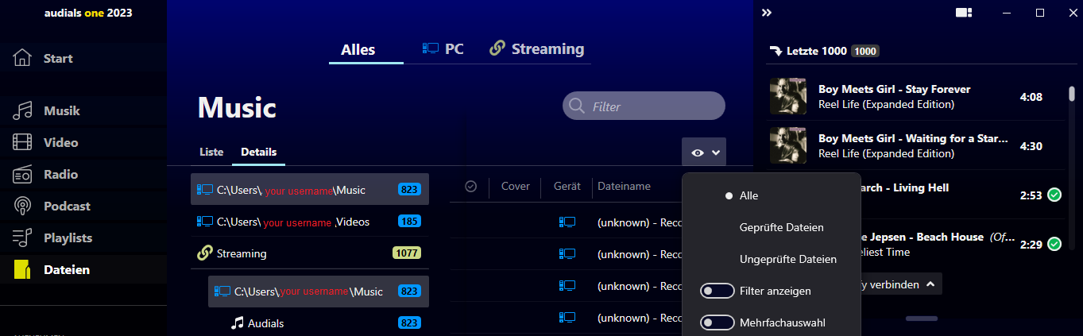The image size is (1083, 336).
Task: Toggle the select-all checkmark column header
Action: (x=470, y=186)
